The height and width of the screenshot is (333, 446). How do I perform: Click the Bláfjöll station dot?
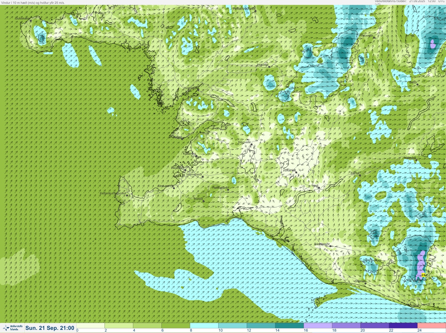coord(203,201)
